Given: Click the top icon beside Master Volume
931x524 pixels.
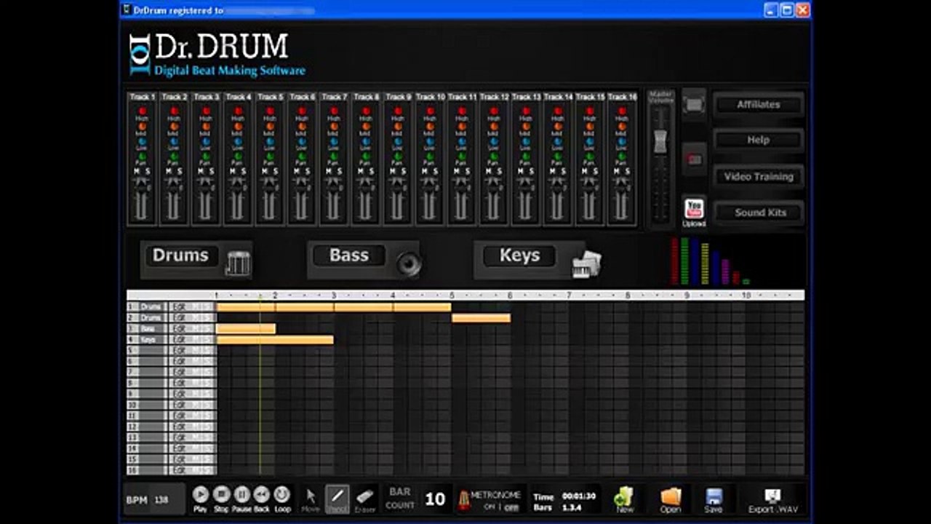Looking at the screenshot, I should coord(694,104).
